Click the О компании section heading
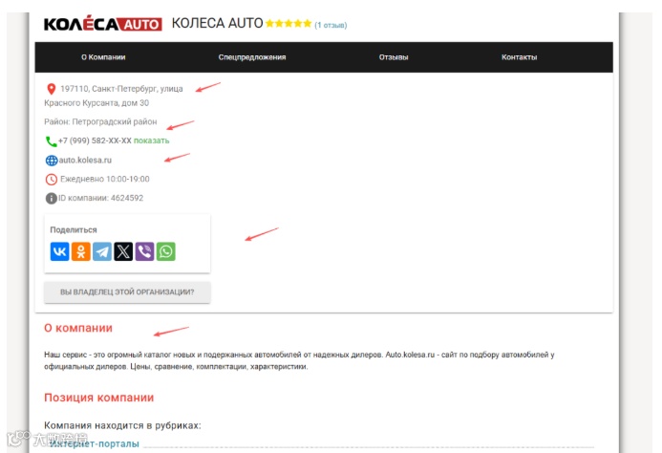Image resolution: width=662 pixels, height=453 pixels. tap(78, 328)
